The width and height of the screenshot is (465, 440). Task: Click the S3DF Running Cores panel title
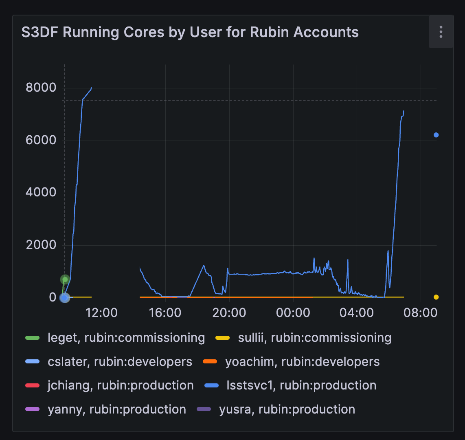click(x=190, y=32)
